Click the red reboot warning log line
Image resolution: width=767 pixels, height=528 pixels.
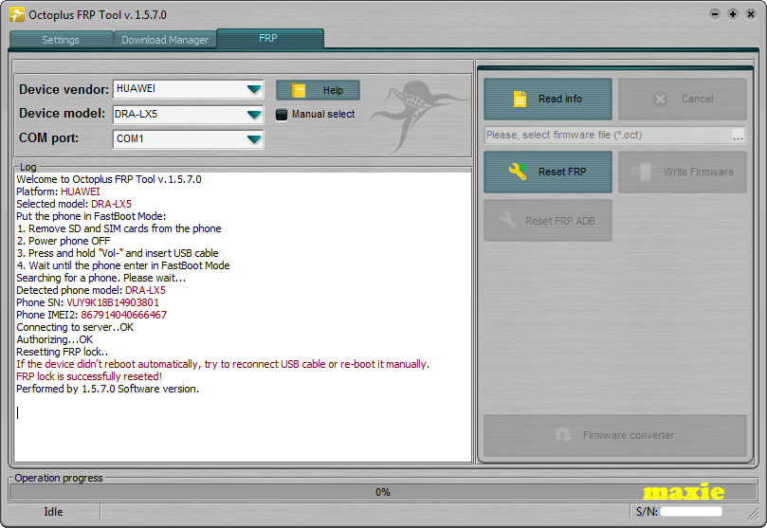pyautogui.click(x=223, y=364)
